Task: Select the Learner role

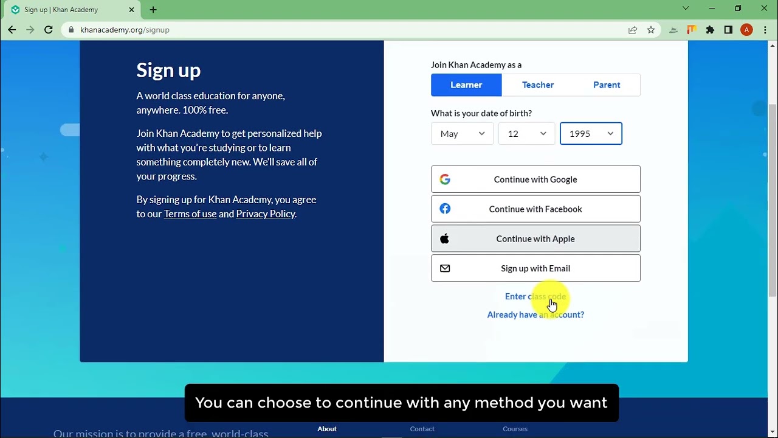Action: 466,85
